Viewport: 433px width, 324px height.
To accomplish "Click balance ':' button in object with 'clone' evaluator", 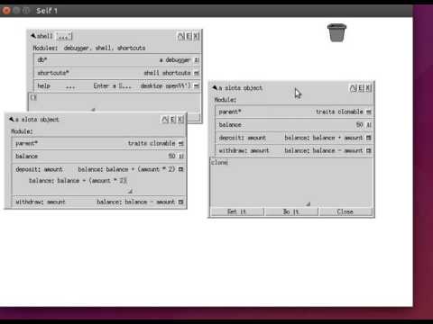I will [x=369, y=125].
